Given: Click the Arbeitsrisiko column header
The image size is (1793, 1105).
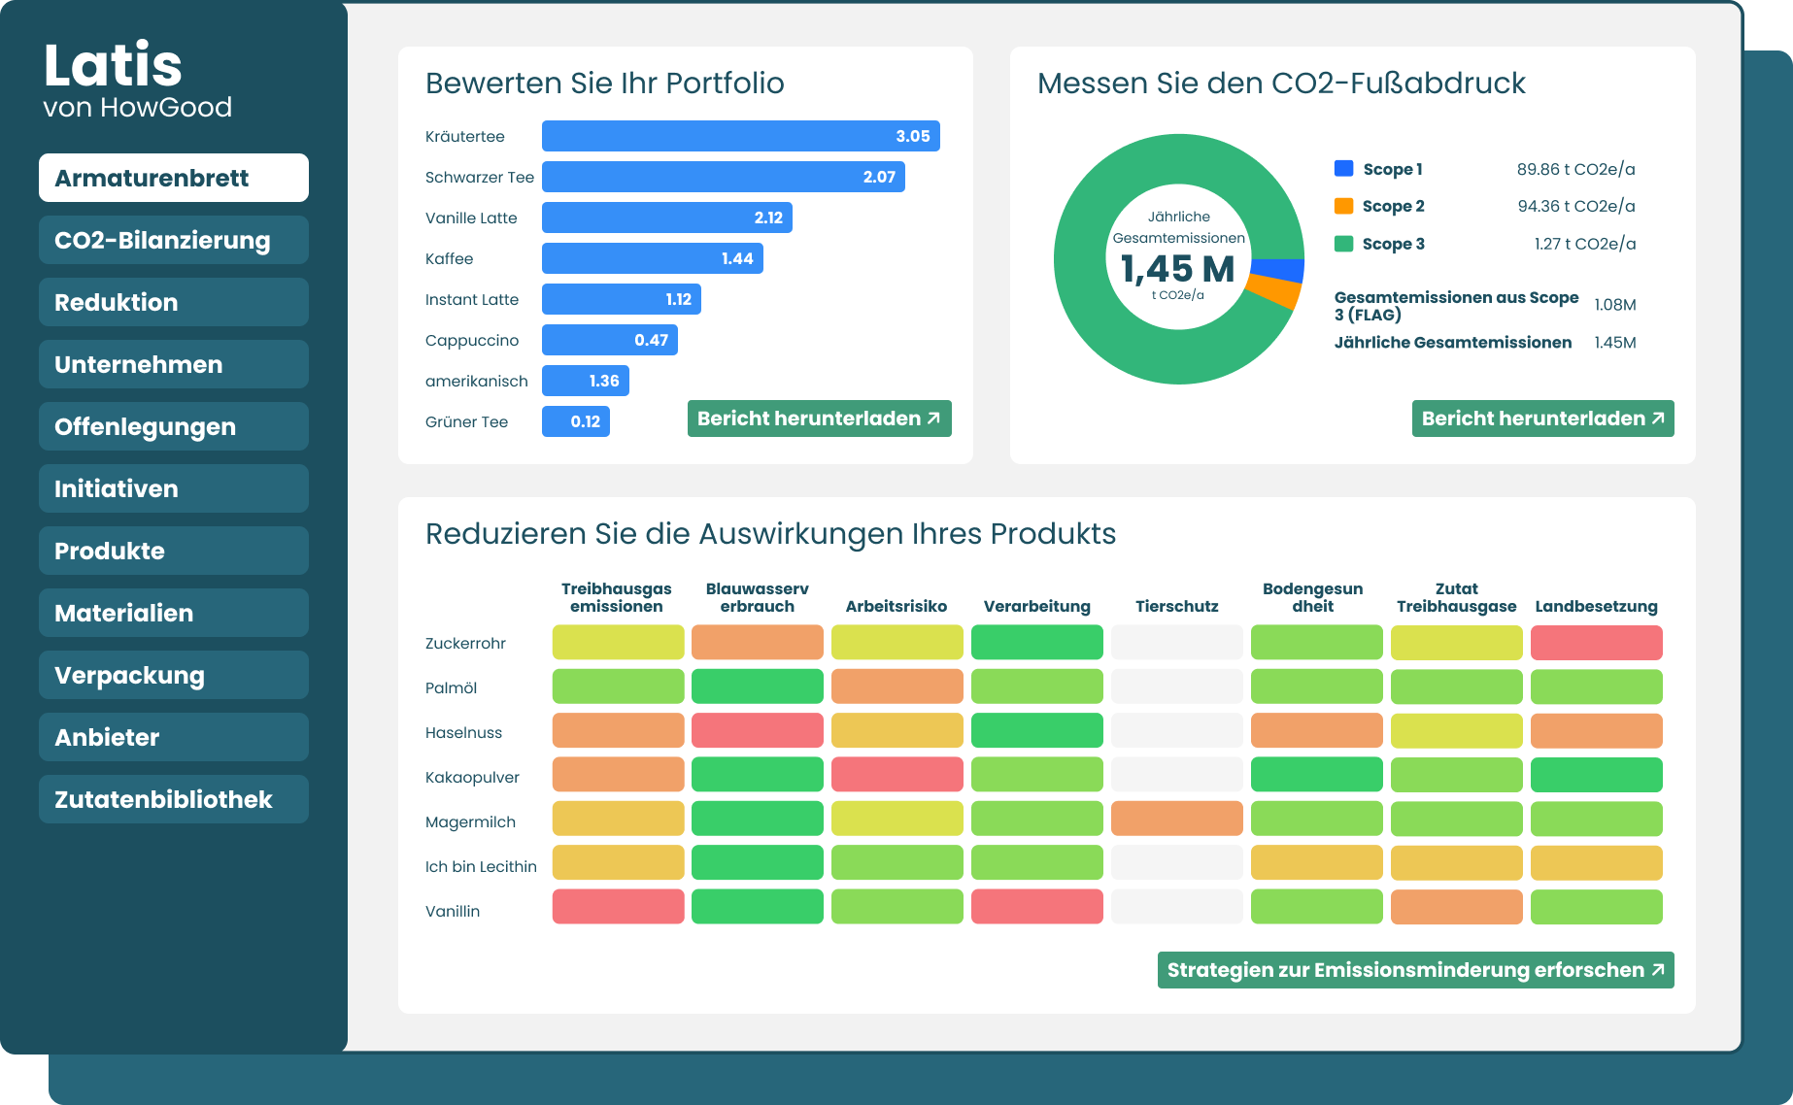Looking at the screenshot, I should click(896, 606).
